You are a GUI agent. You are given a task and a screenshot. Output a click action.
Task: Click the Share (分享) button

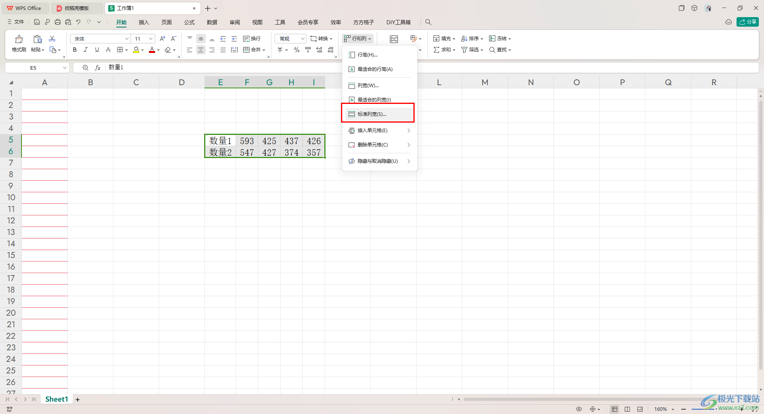coord(748,22)
